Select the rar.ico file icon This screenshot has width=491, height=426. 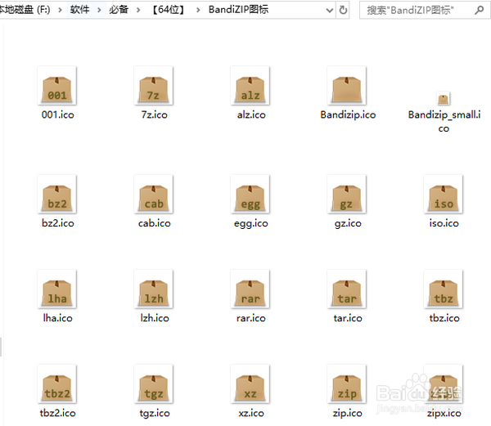pos(250,289)
